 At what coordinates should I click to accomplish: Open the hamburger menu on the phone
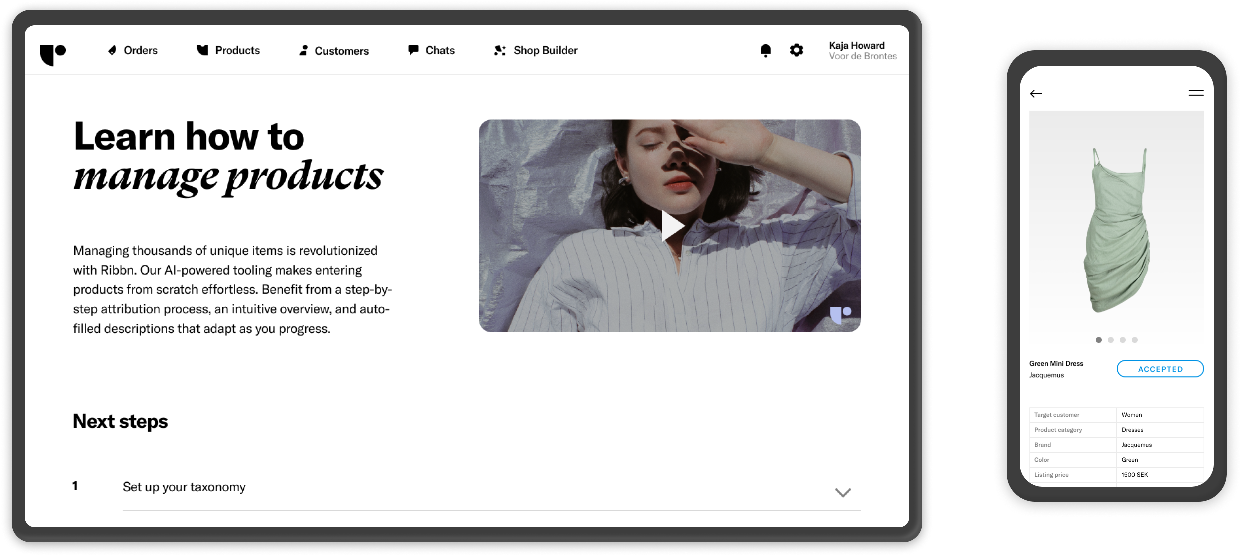pos(1196,93)
